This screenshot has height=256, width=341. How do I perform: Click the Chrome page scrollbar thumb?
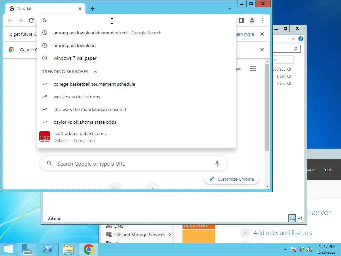pos(267,107)
